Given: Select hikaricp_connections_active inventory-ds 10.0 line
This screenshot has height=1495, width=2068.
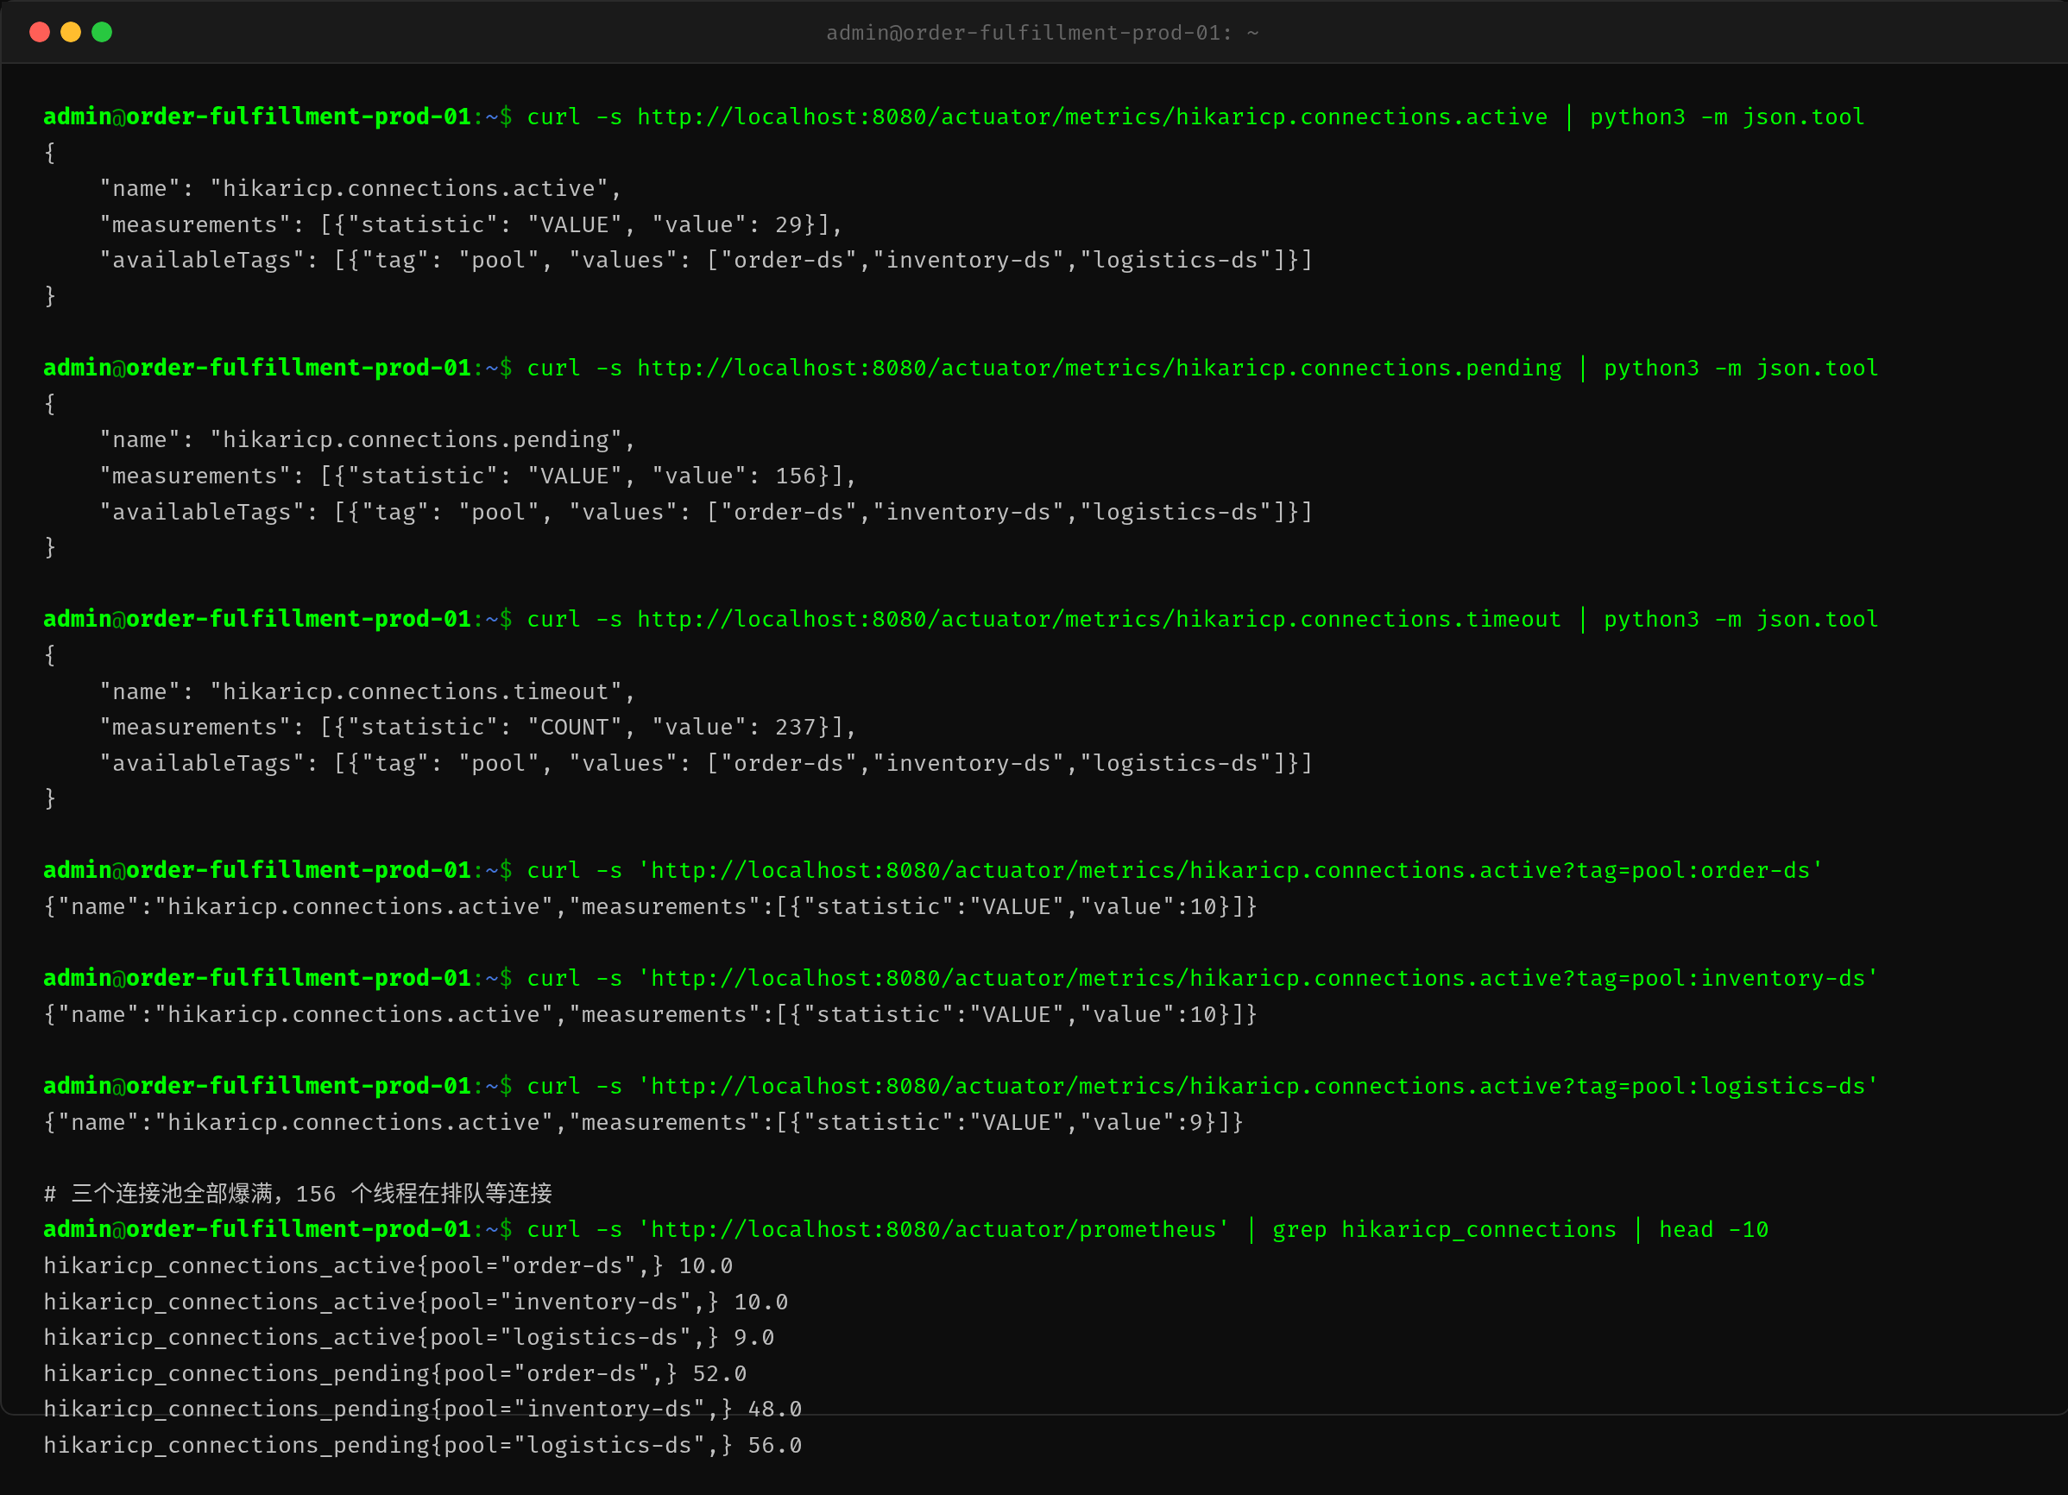Looking at the screenshot, I should pos(416,1302).
